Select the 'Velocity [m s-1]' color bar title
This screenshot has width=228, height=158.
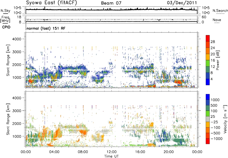pyautogui.click(x=225, y=119)
